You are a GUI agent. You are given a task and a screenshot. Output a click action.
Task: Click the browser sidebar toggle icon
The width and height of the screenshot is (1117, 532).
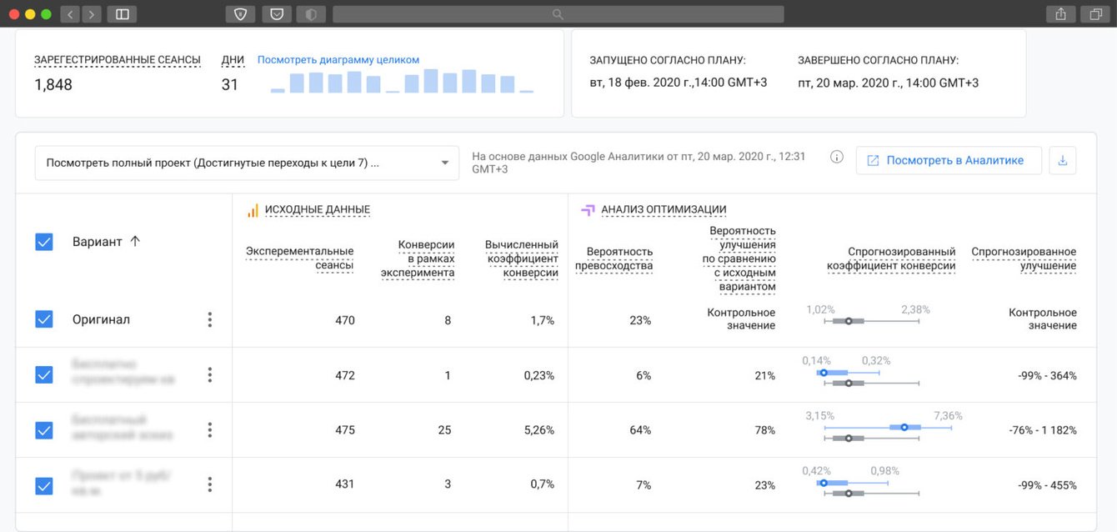pyautogui.click(x=122, y=14)
